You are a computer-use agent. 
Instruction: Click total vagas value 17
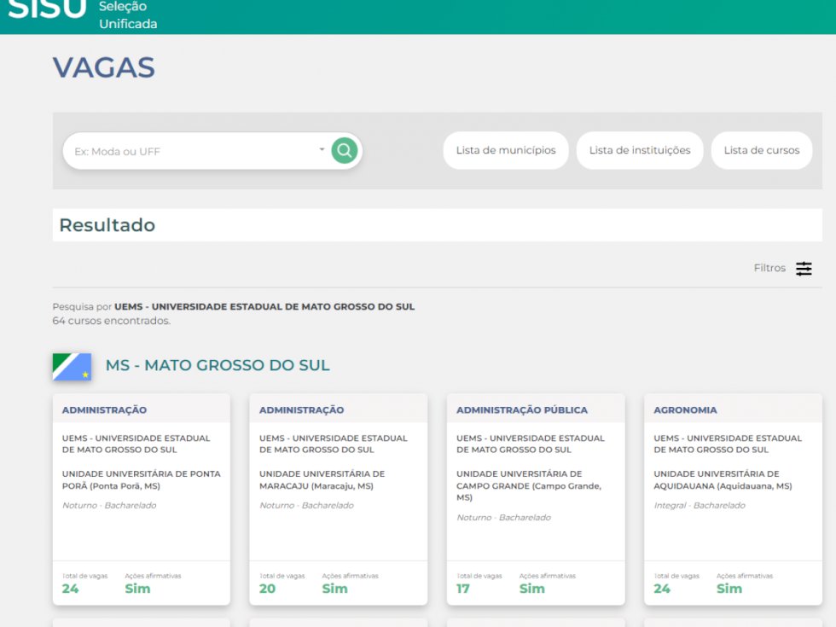(x=462, y=589)
